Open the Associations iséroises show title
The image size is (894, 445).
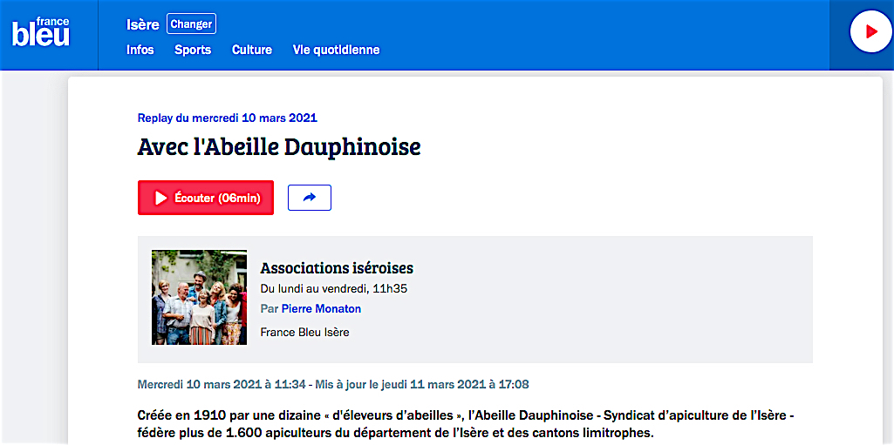pos(337,267)
